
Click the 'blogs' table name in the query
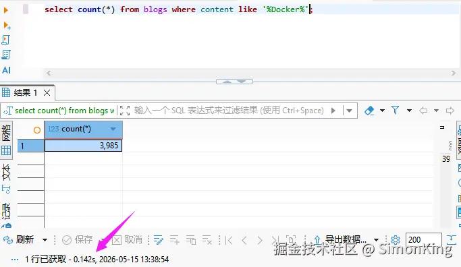point(155,9)
